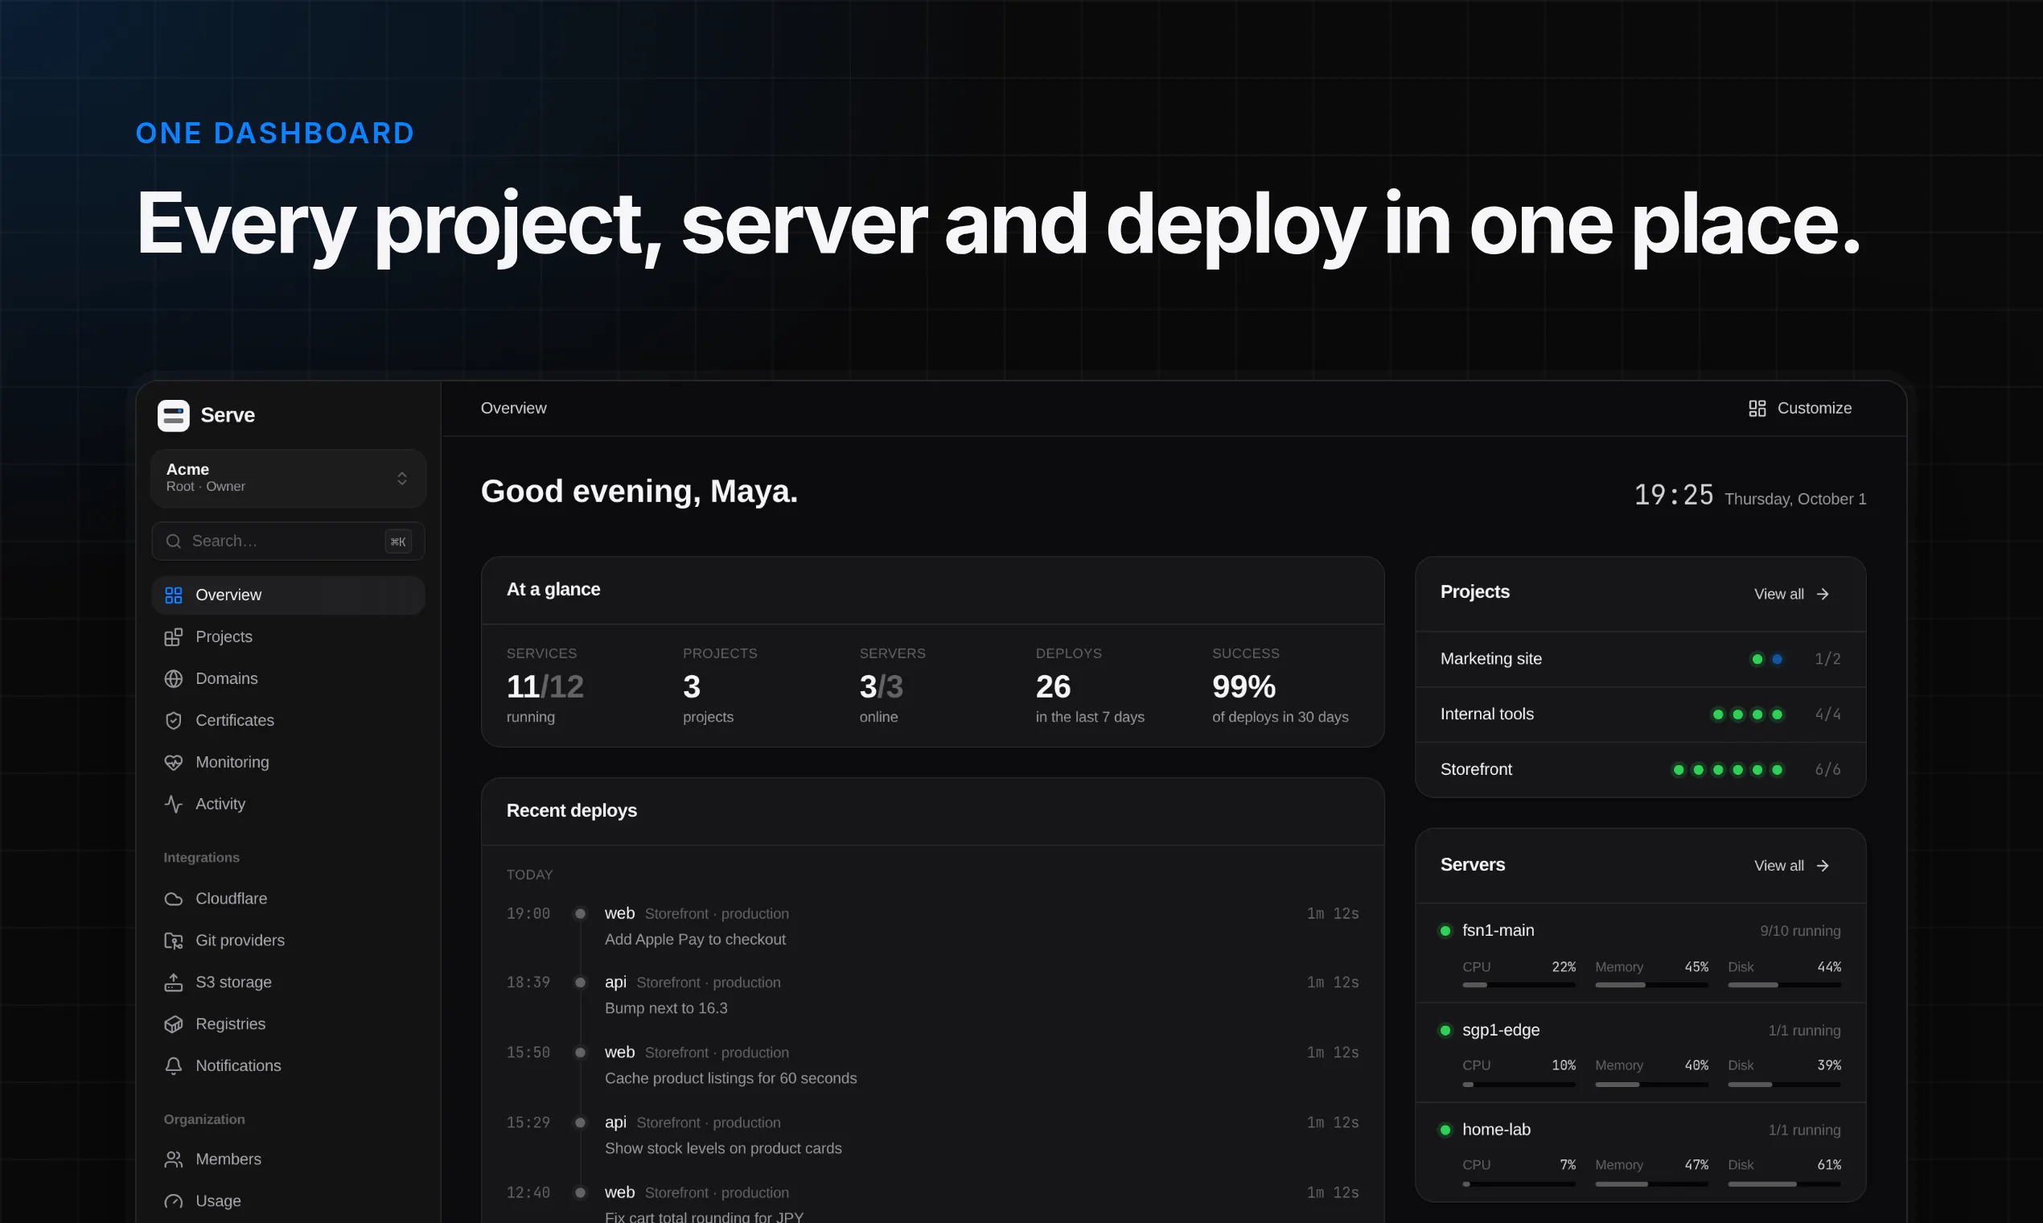The height and width of the screenshot is (1223, 2043).
Task: Click the Search input field
Action: (288, 541)
